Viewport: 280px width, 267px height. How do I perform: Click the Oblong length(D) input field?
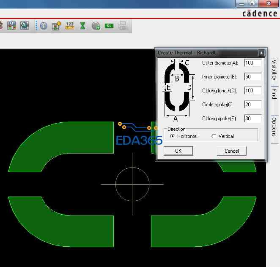coord(253,91)
